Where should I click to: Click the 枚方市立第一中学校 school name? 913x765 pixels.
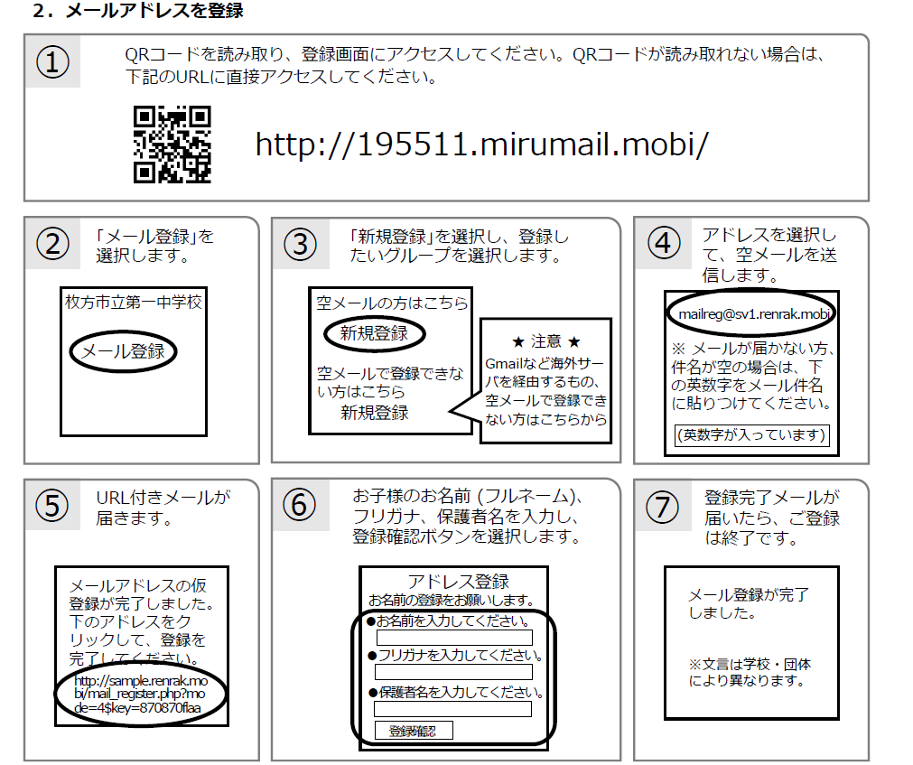134,303
